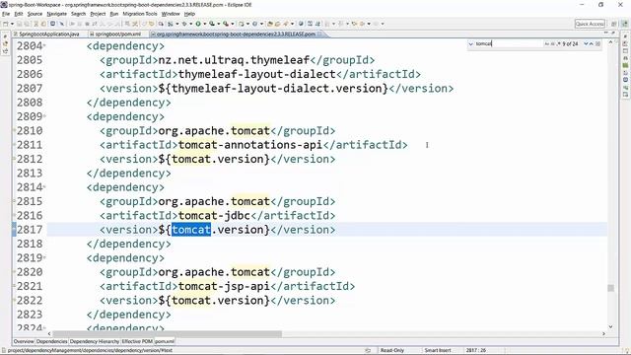Viewport: 631px width, 355px height.
Task: Click the vertical scrollbar up arrow
Action: pos(611,42)
